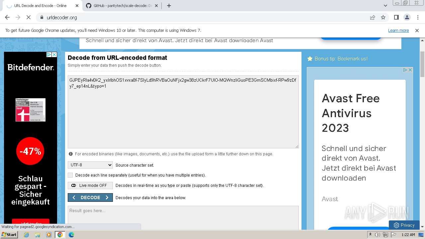Open the Windows Start menu

click(x=9, y=235)
